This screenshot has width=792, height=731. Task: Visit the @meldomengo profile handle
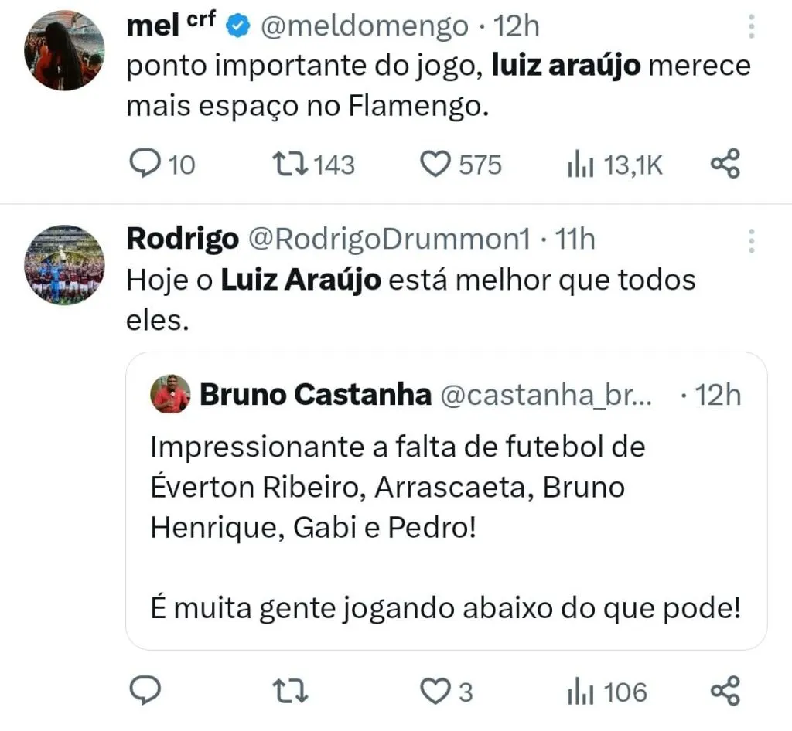click(364, 26)
